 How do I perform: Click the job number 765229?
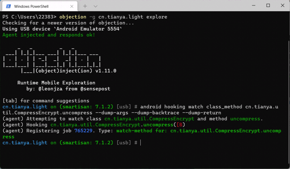(83, 131)
